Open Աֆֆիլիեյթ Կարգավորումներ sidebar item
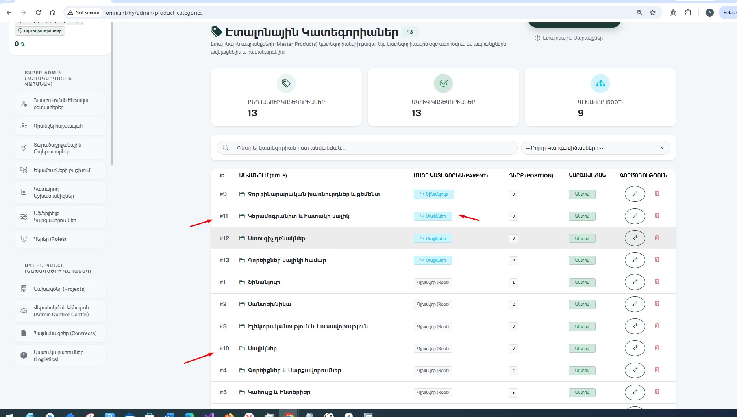This screenshot has height=417, width=737. 60,217
